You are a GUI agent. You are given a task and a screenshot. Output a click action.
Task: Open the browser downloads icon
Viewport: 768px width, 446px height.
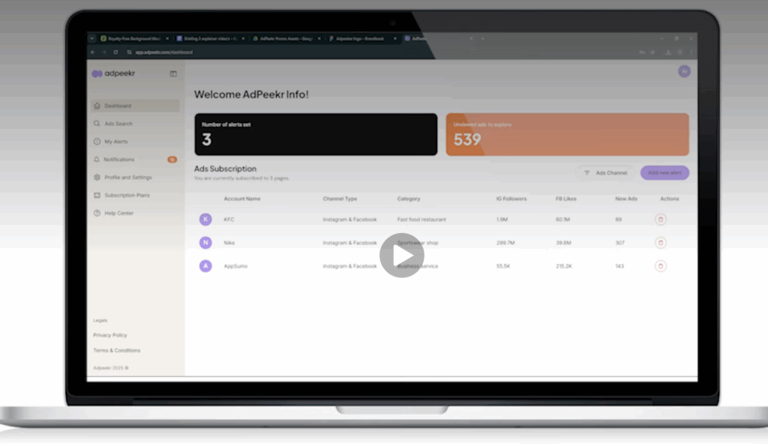(668, 52)
